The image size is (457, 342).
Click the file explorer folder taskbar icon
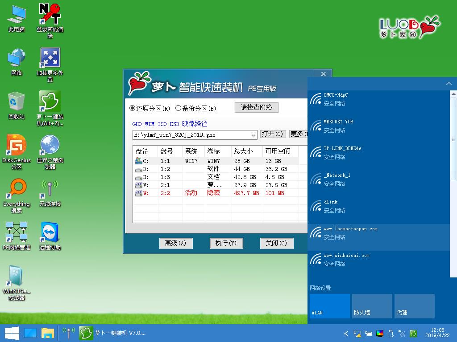click(x=47, y=333)
